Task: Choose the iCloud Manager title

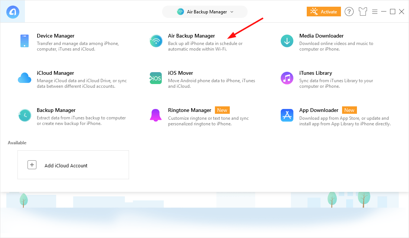Action: click(55, 73)
